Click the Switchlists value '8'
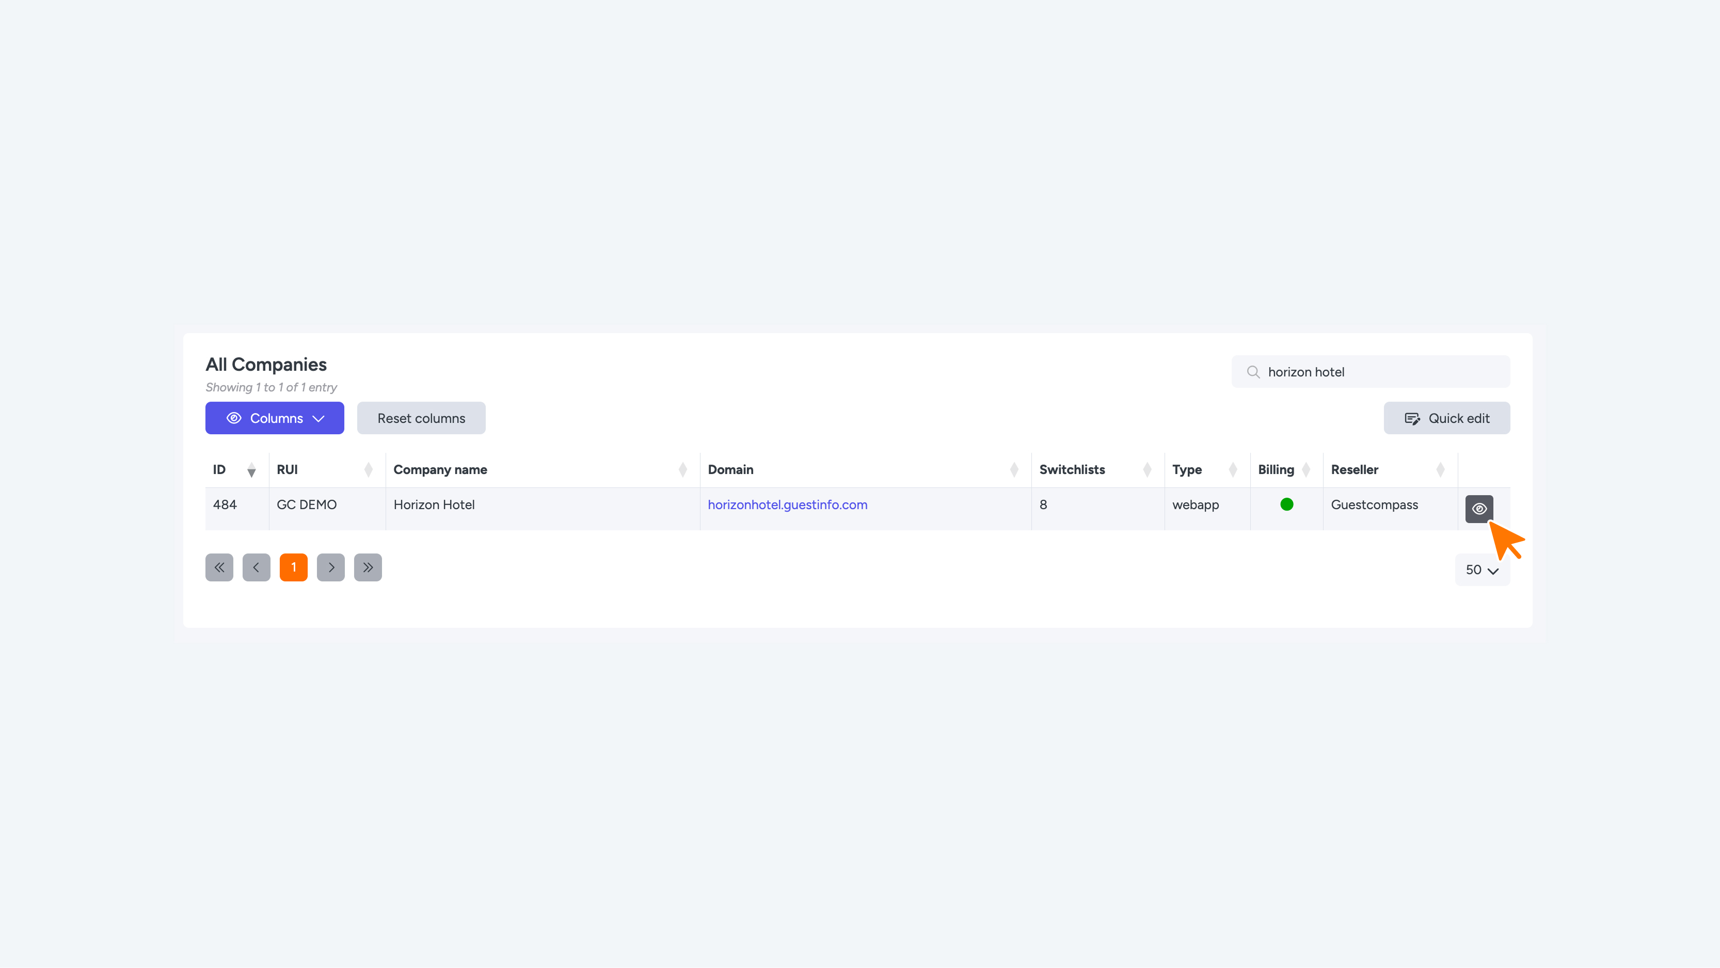The height and width of the screenshot is (968, 1720). coord(1043,505)
